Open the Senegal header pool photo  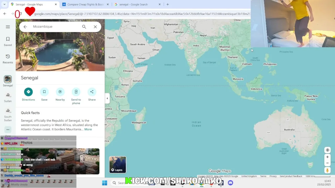point(60,45)
